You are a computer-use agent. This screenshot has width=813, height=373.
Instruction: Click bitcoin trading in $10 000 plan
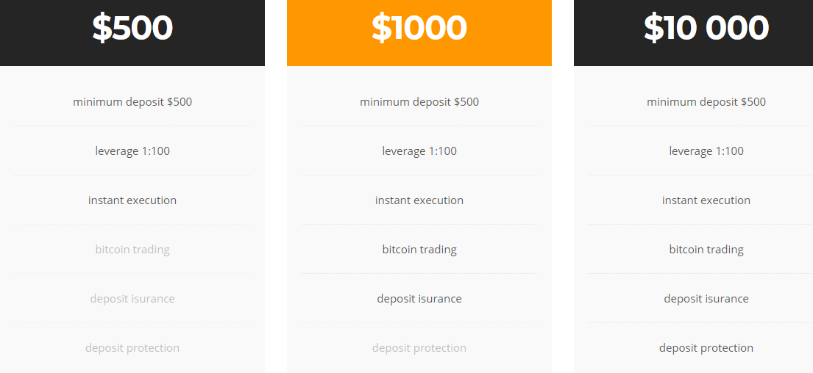pos(706,250)
